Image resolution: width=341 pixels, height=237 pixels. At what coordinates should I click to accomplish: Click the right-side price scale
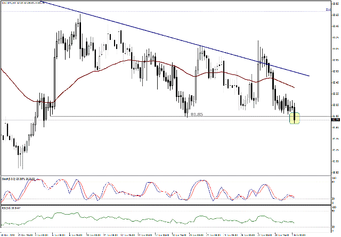click(335, 80)
